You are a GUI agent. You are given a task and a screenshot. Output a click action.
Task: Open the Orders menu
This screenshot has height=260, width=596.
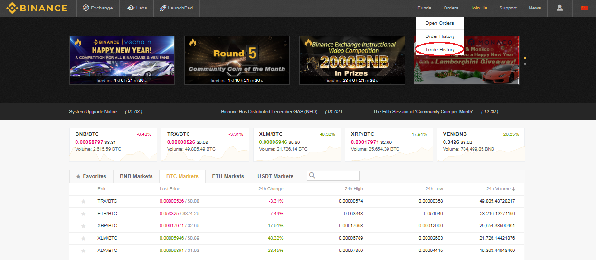point(451,8)
